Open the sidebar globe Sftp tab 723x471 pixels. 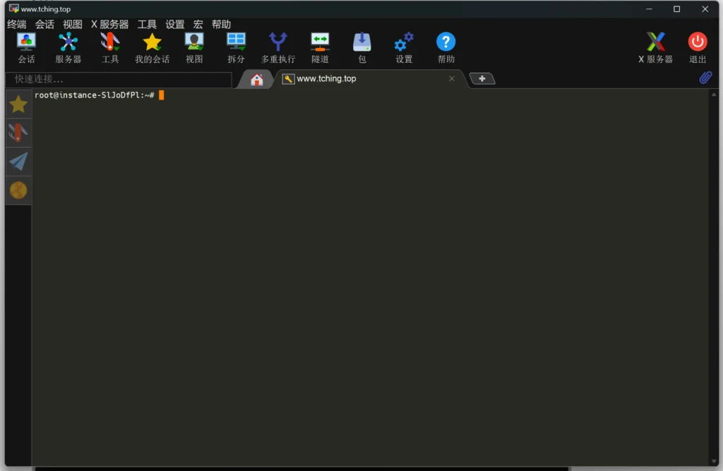point(18,190)
